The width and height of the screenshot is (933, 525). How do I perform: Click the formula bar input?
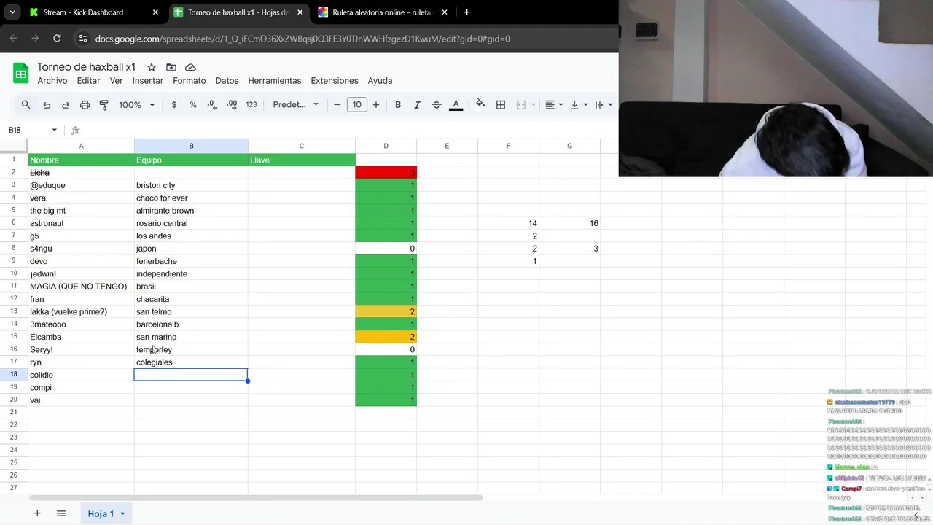click(350, 130)
